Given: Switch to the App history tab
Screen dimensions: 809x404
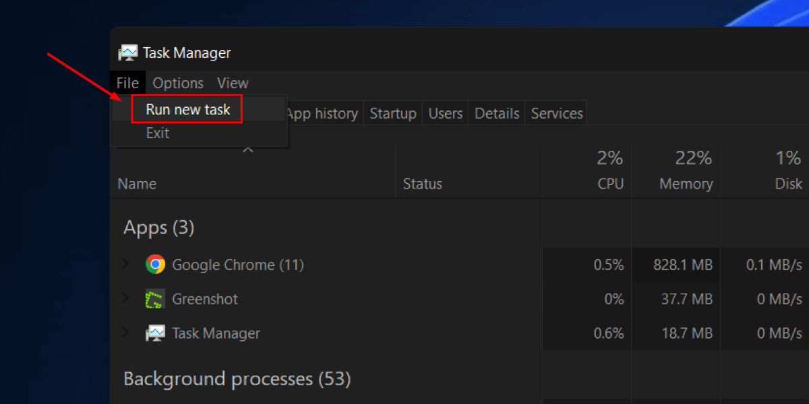Looking at the screenshot, I should click(x=322, y=112).
